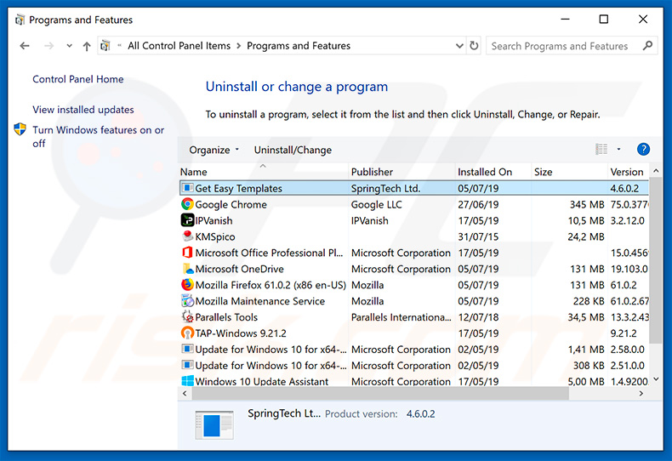Click SpringTech Ltd. publisher cell
Image resolution: width=672 pixels, height=461 pixels.
point(385,189)
